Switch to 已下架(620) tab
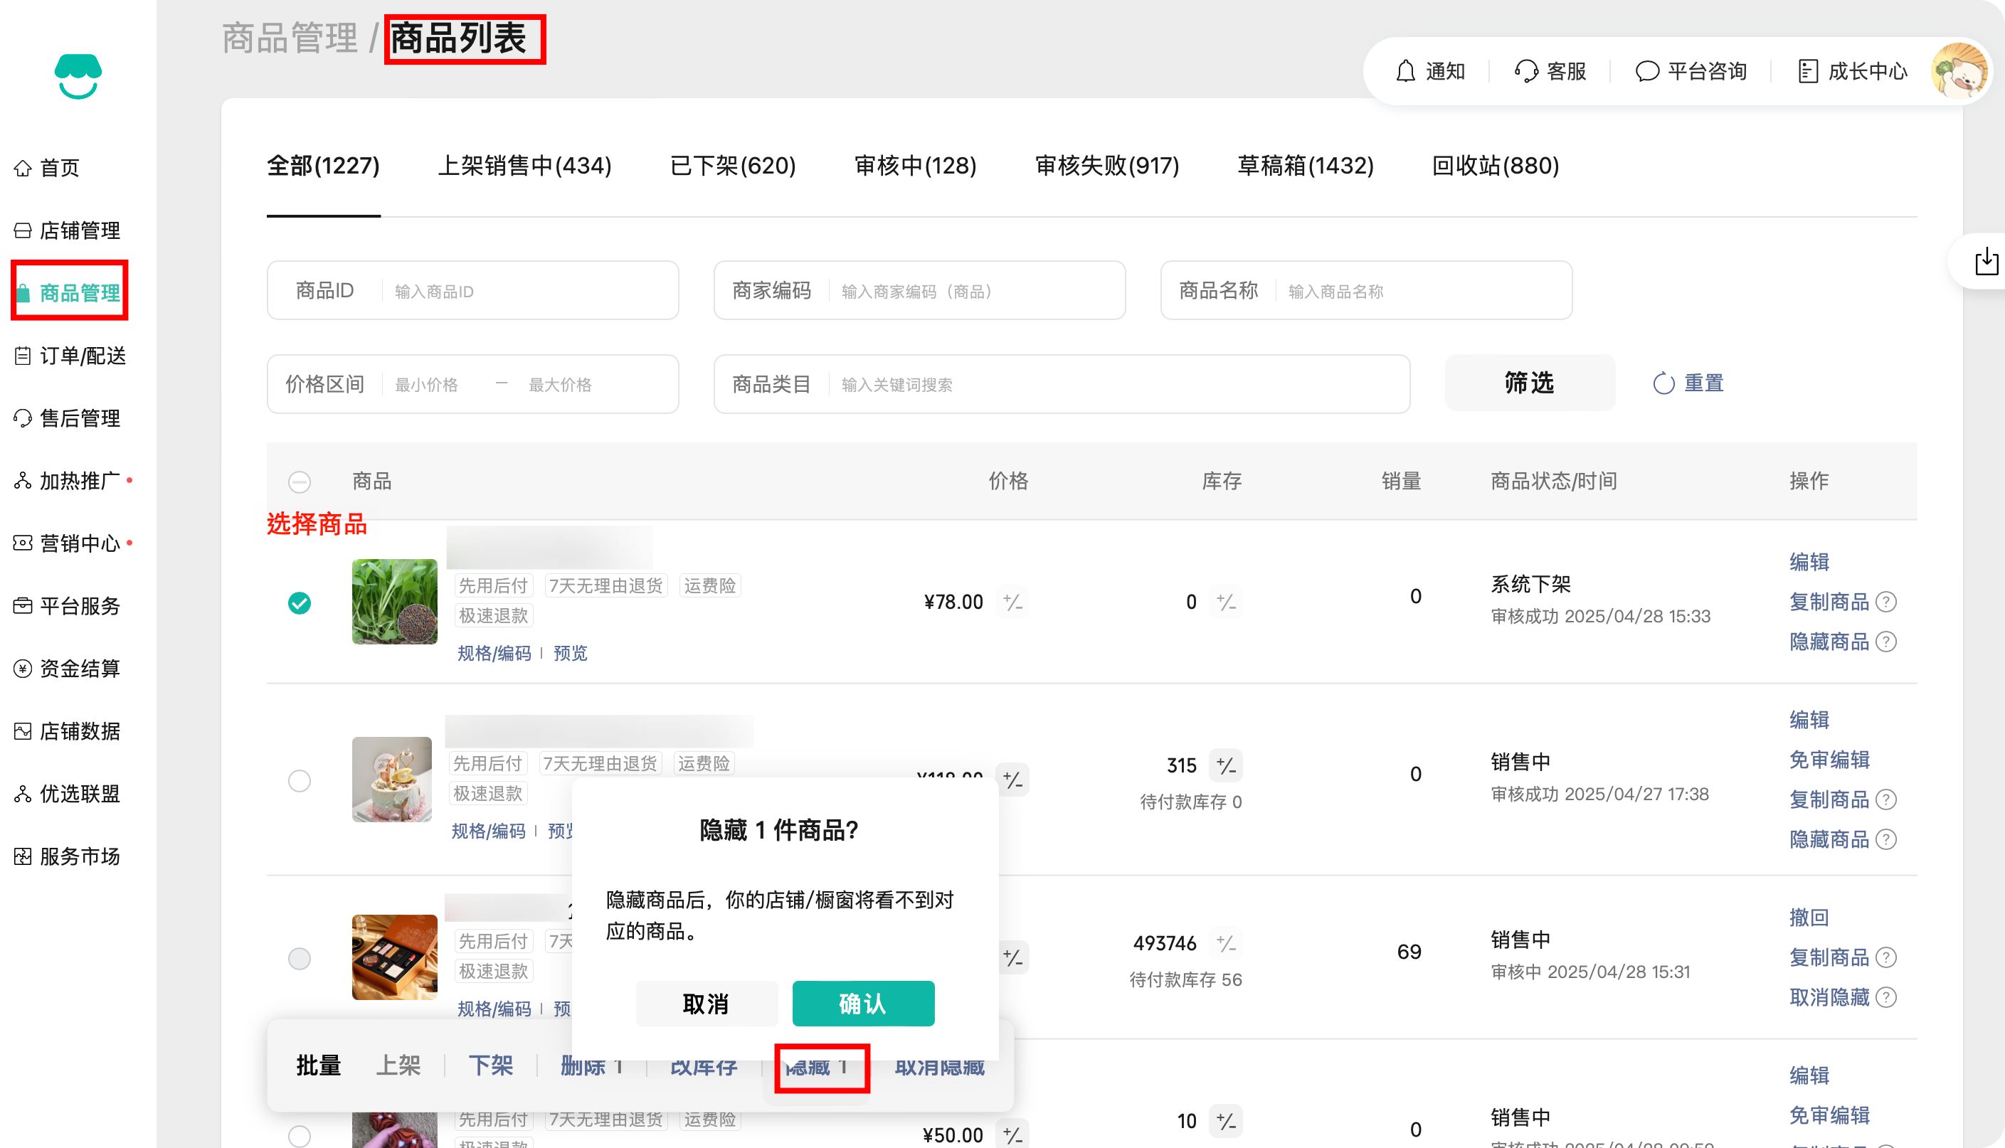This screenshot has width=2005, height=1148. click(732, 166)
